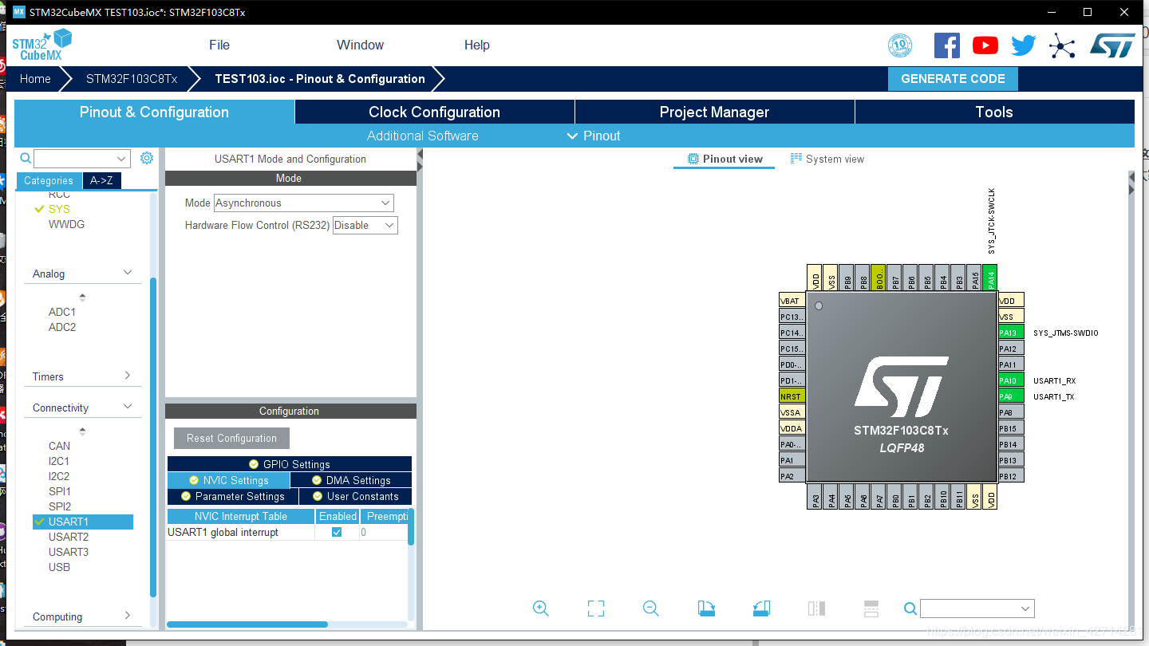Click the horizontal split view icon
1149x646 pixels.
tap(871, 609)
